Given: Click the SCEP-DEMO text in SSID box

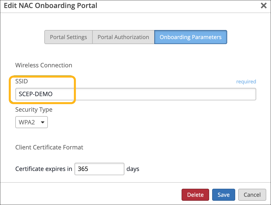Looking at the screenshot, I should click(x=36, y=94).
